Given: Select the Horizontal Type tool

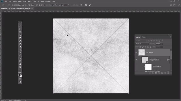Looking at the screenshot, I should coord(20,50).
